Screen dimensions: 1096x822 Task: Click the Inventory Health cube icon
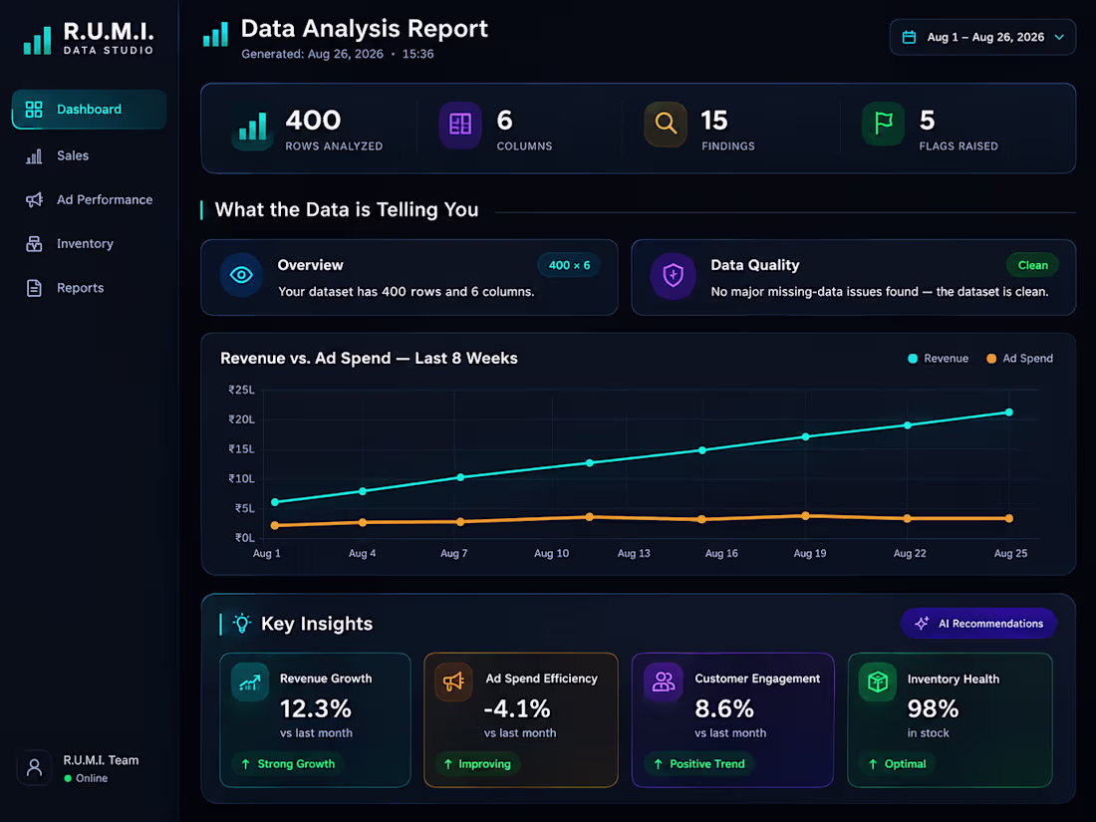tap(877, 682)
